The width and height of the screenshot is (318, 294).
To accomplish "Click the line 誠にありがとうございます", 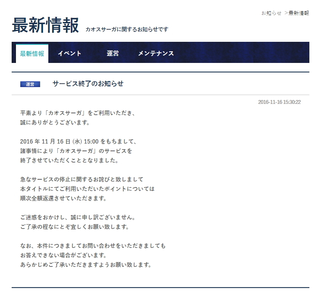I will [x=55, y=122].
